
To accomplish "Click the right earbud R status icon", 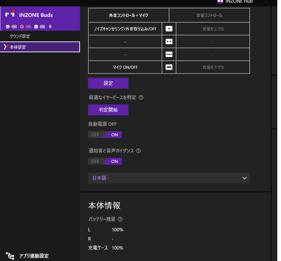I will click(22, 27).
